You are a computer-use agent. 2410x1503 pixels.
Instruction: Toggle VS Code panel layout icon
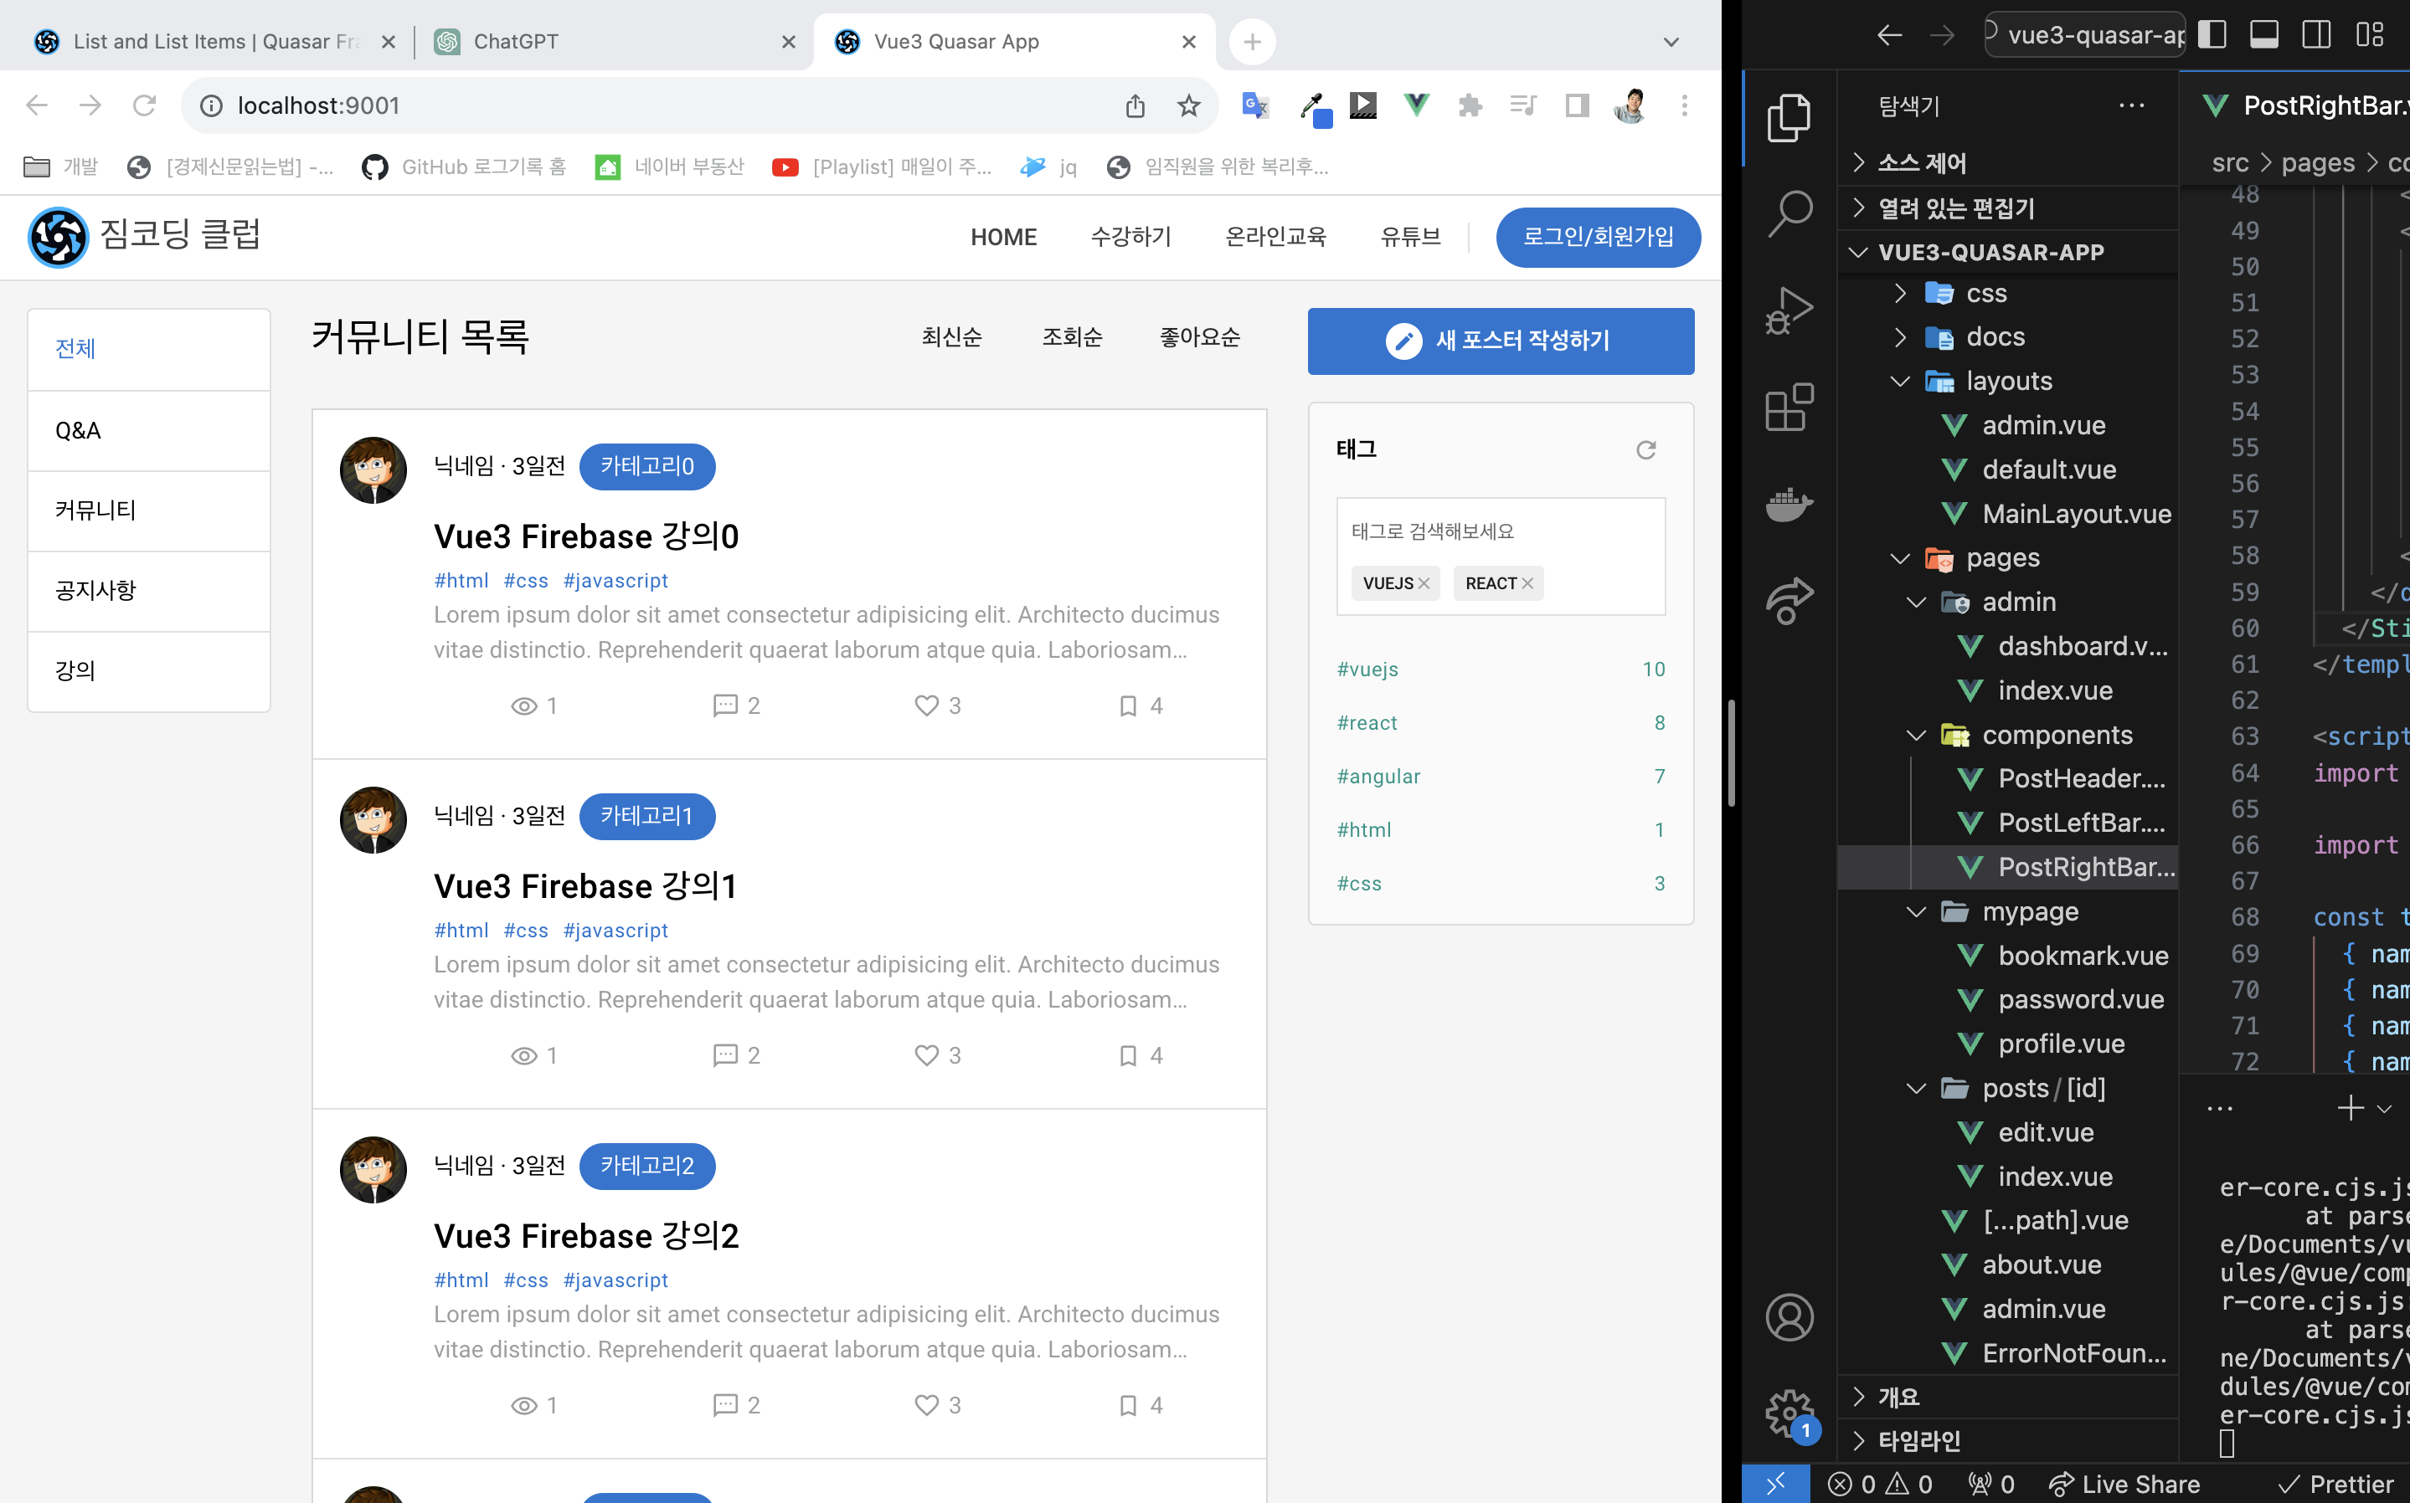pos(2263,35)
